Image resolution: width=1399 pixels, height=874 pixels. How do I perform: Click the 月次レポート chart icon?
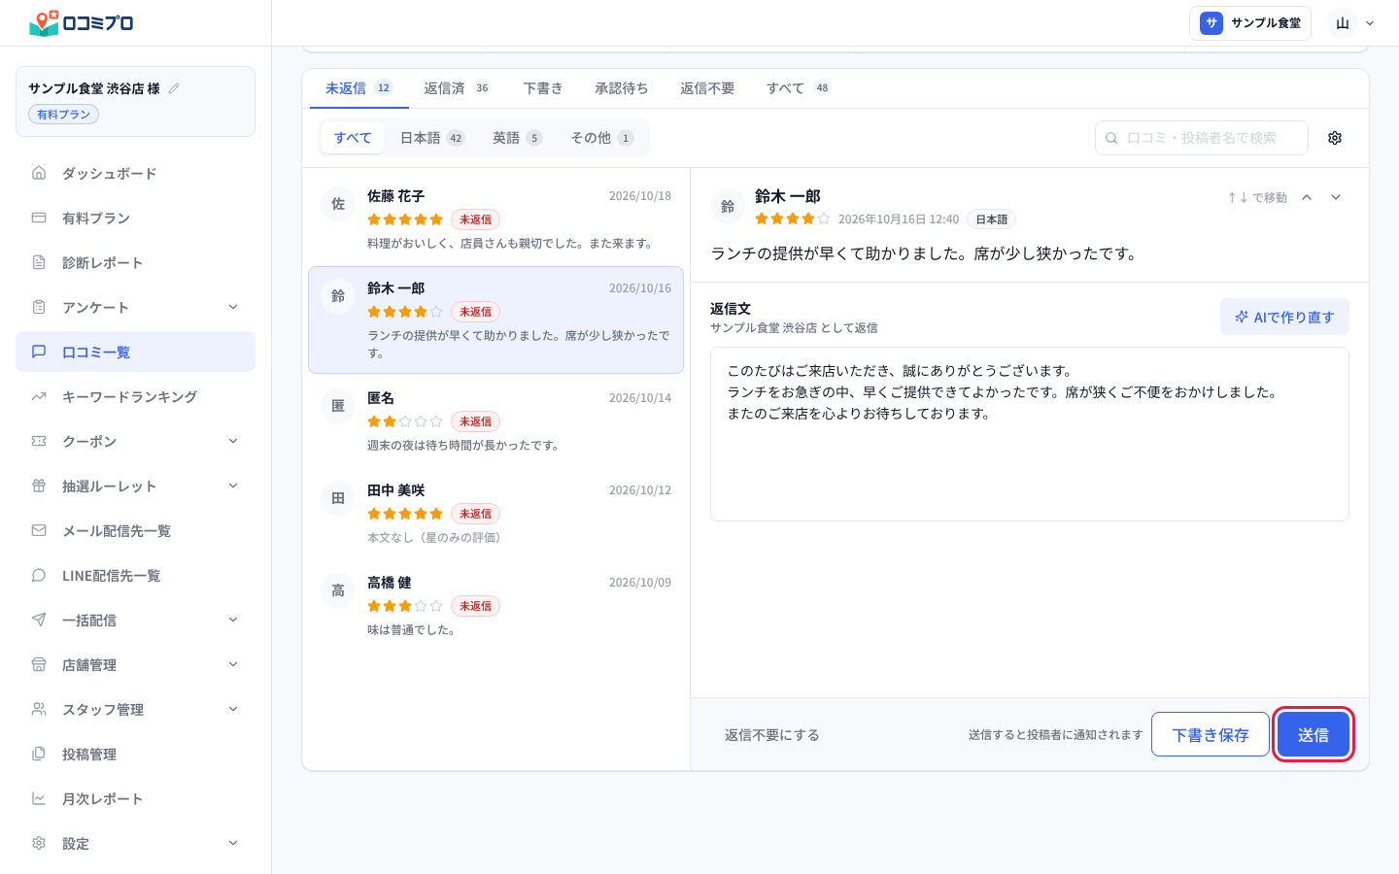point(39,798)
